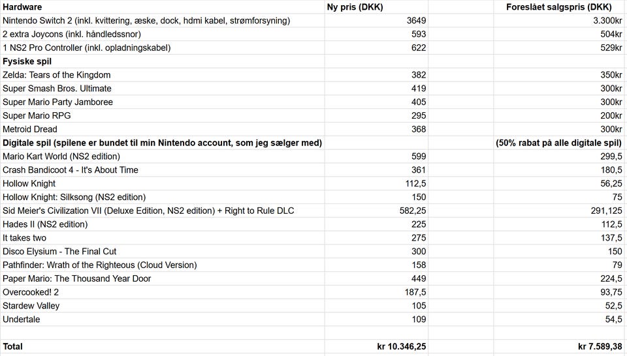
Task: Click the "Metroid Dread" cell
Action: coord(163,129)
